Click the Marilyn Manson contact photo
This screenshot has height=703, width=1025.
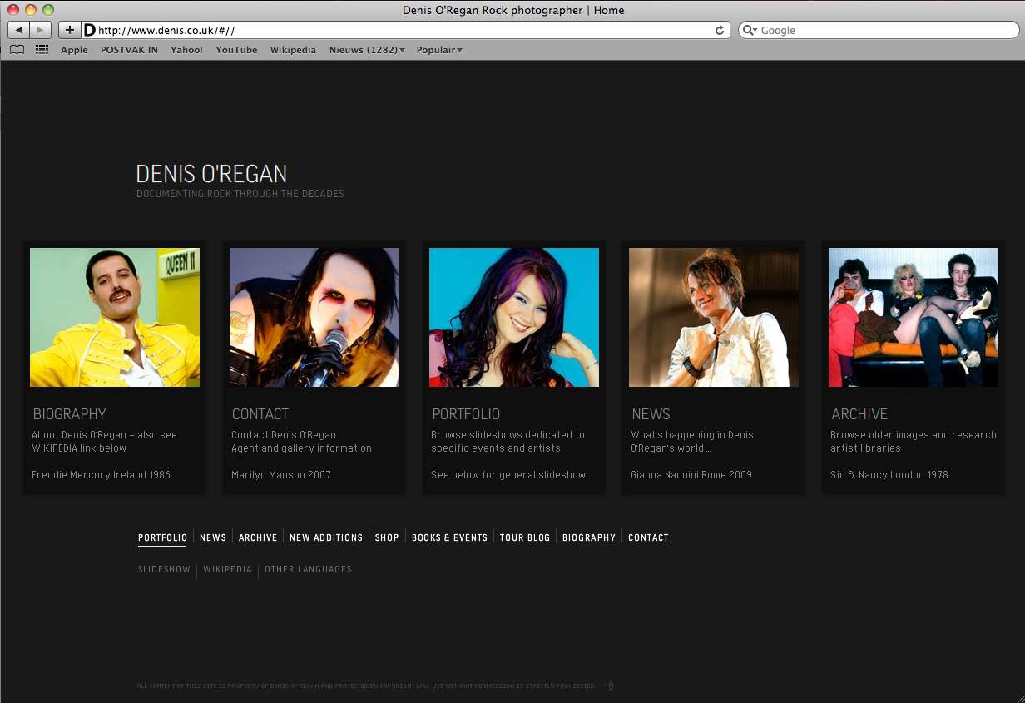314,317
